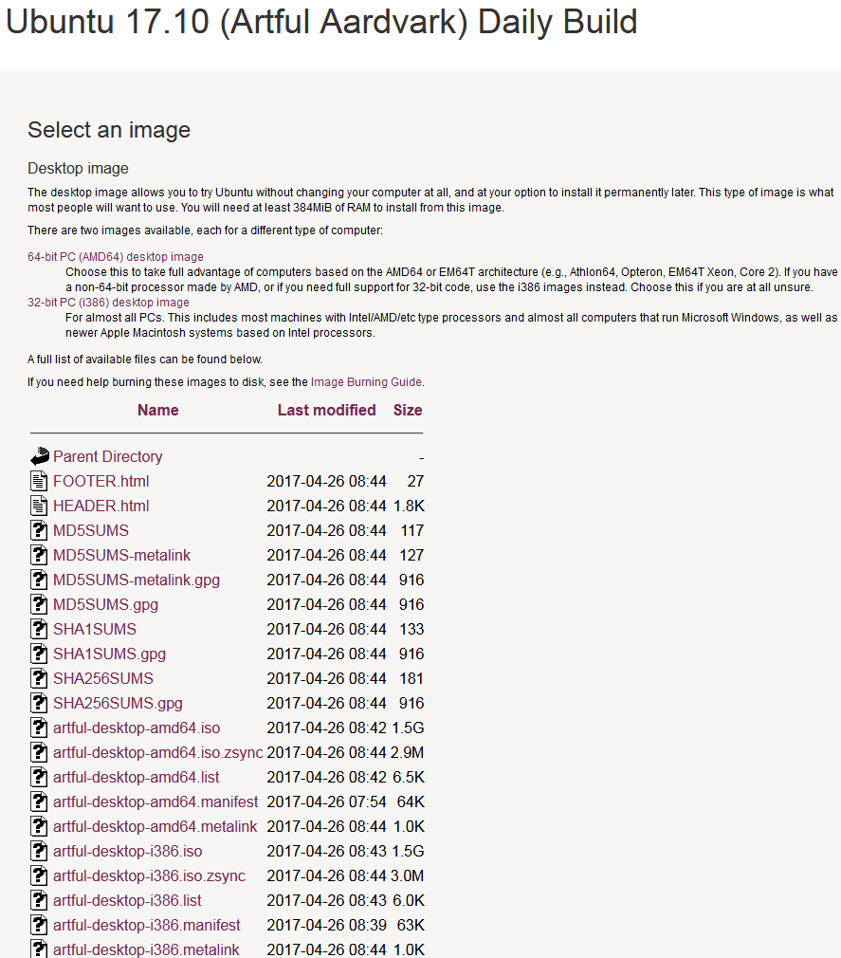
Task: Click the icon beside artful-desktop-i386.iso
Action: pos(39,851)
